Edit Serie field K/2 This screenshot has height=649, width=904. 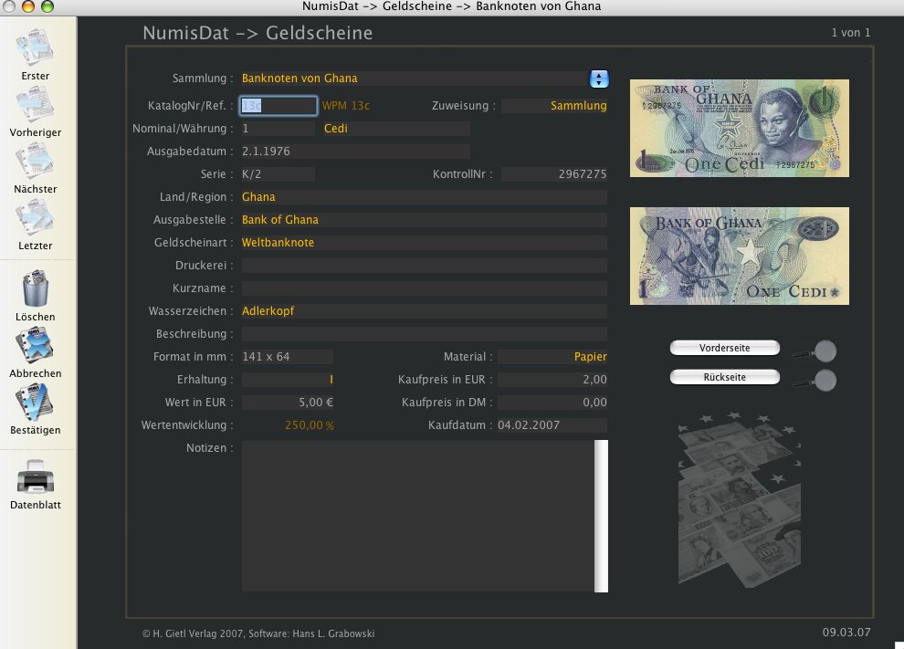click(x=278, y=174)
